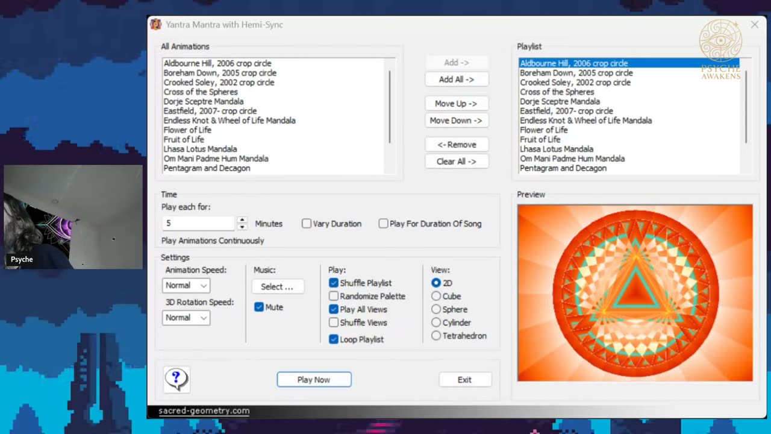771x434 pixels.
Task: Open the Animation Speed dropdown
Action: point(186,285)
